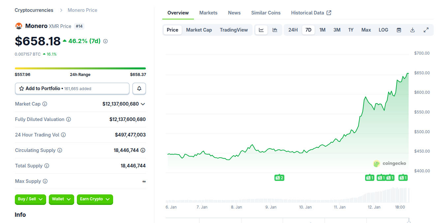The width and height of the screenshot is (441, 223).
Task: Go to Cryptocurrencies breadcrumb link
Action: point(34,10)
